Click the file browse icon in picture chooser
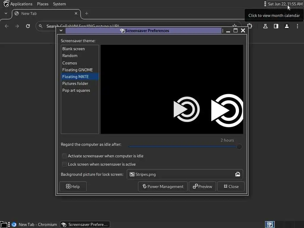This screenshot has height=228, width=304. tap(238, 174)
